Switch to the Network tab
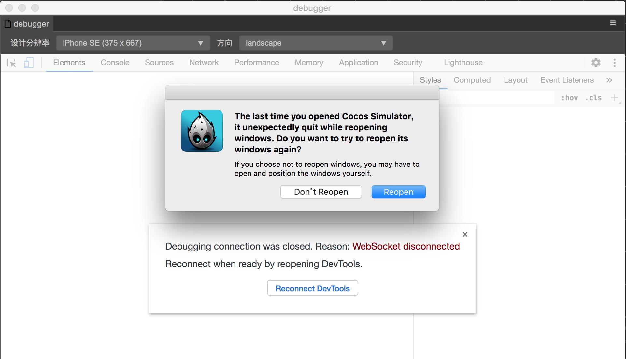This screenshot has width=626, height=359. click(x=204, y=63)
